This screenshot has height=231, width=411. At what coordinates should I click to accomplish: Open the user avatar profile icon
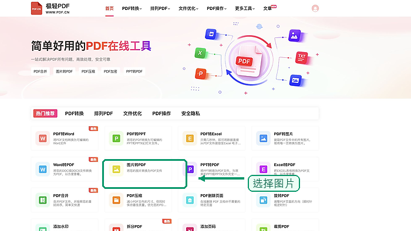[315, 8]
